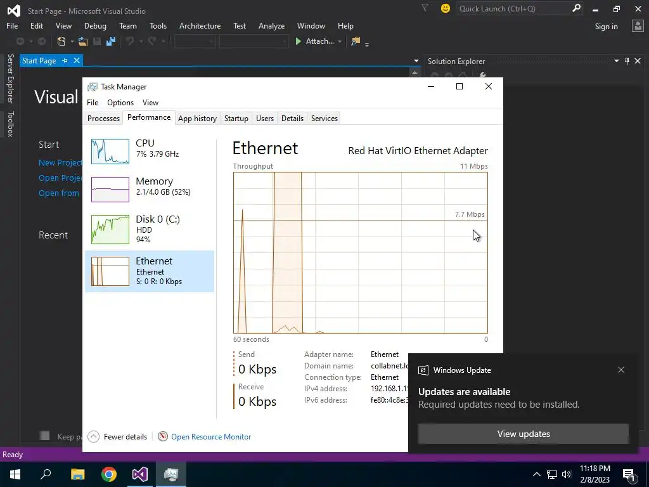This screenshot has height=487, width=649.
Task: Switch to the Services tab
Action: click(x=324, y=119)
